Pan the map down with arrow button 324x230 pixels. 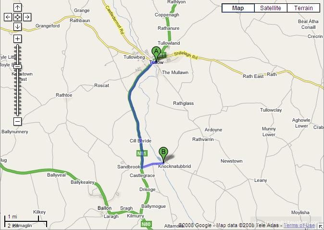click(18, 26)
